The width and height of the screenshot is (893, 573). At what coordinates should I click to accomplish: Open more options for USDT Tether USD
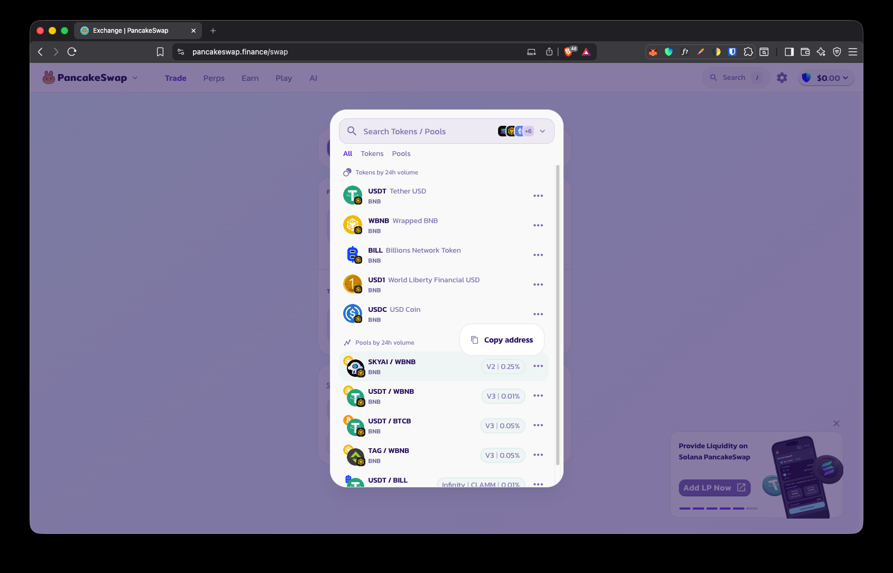538,196
